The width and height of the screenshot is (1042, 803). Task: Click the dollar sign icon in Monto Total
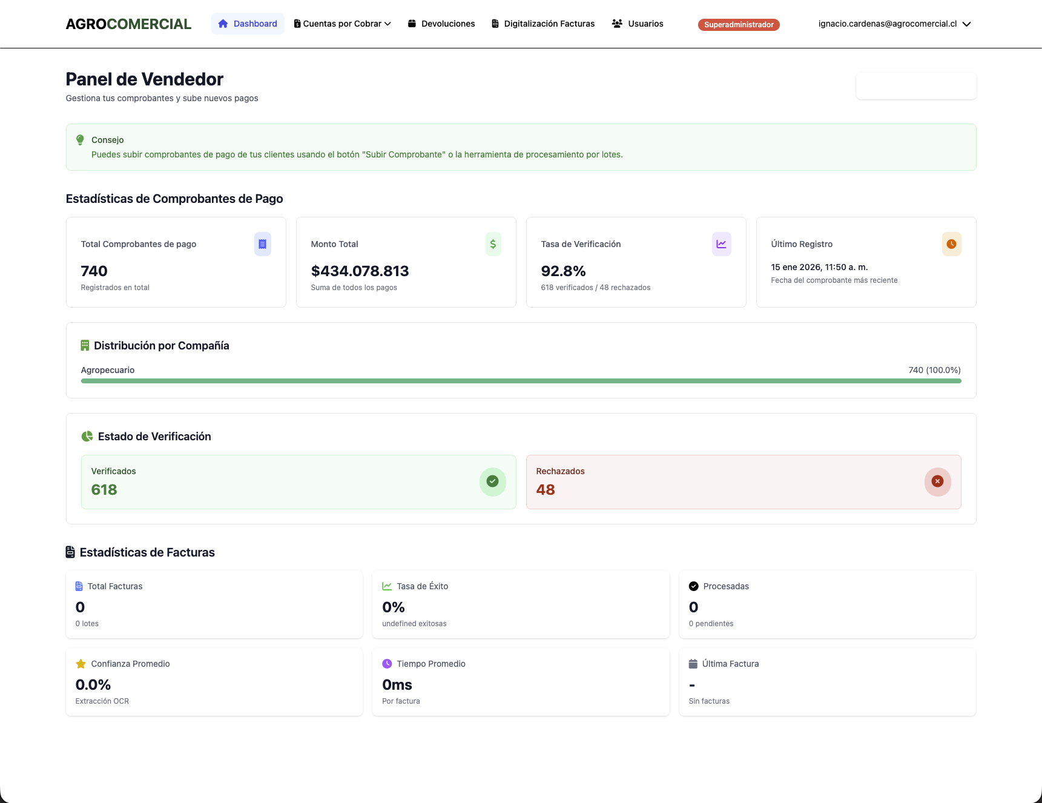pyautogui.click(x=493, y=244)
